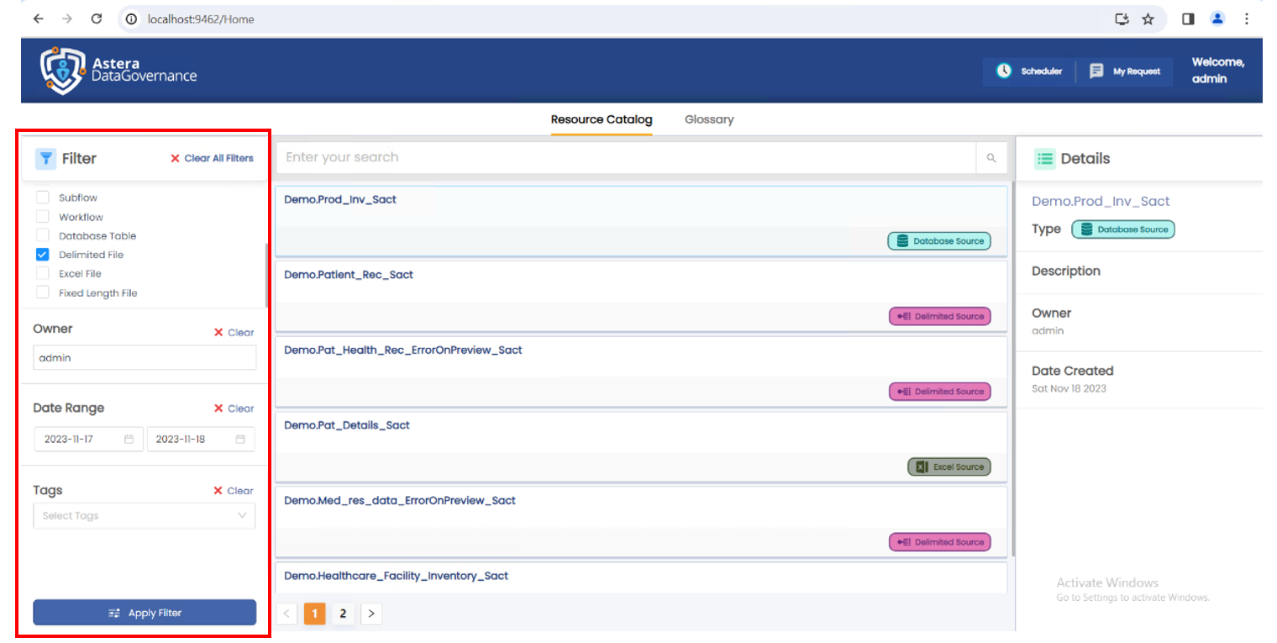Image resolution: width=1277 pixels, height=643 pixels.
Task: Check the Excel File checkbox
Action: click(43, 274)
